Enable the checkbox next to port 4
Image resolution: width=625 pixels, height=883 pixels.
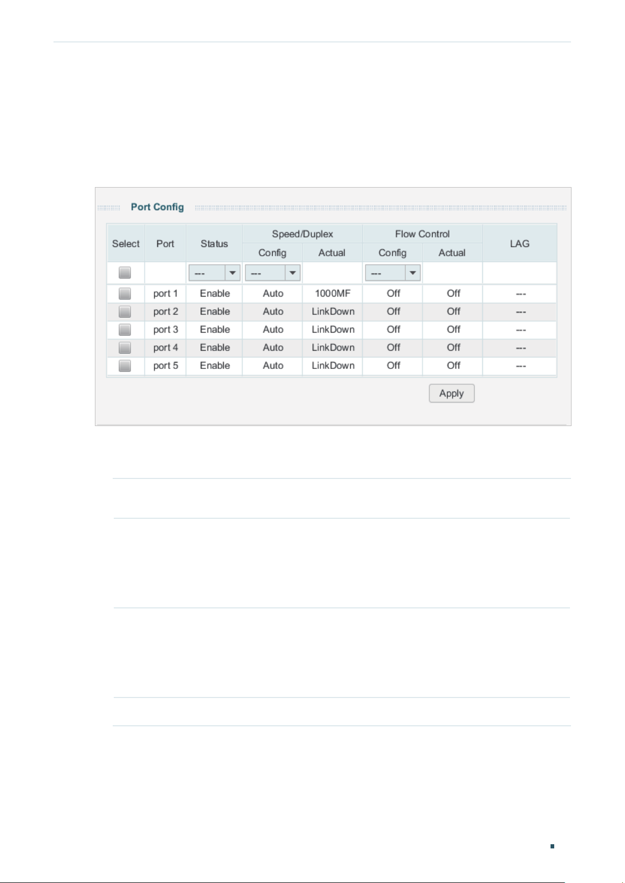pos(125,347)
